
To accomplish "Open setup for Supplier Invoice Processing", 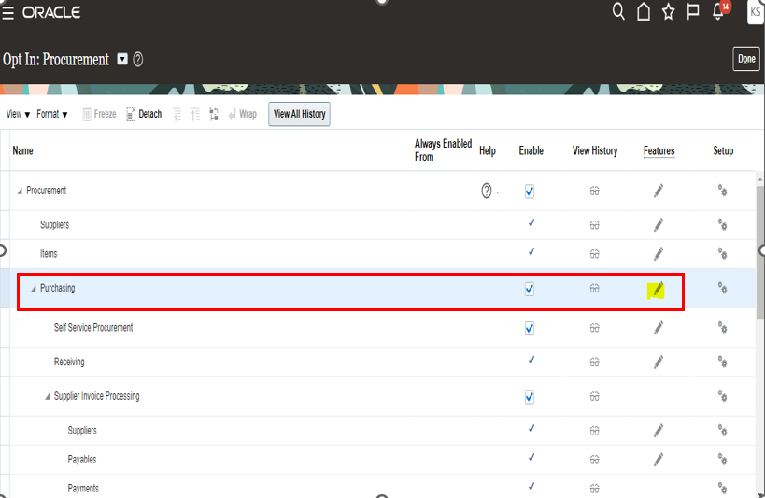I will pyautogui.click(x=723, y=395).
